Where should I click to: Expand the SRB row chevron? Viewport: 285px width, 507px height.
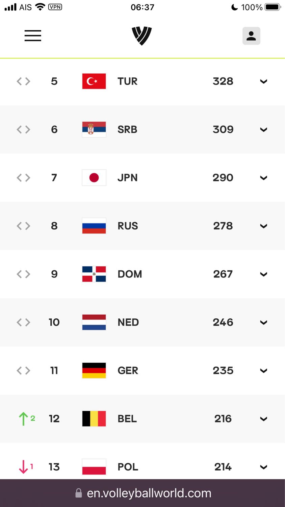pos(264,130)
